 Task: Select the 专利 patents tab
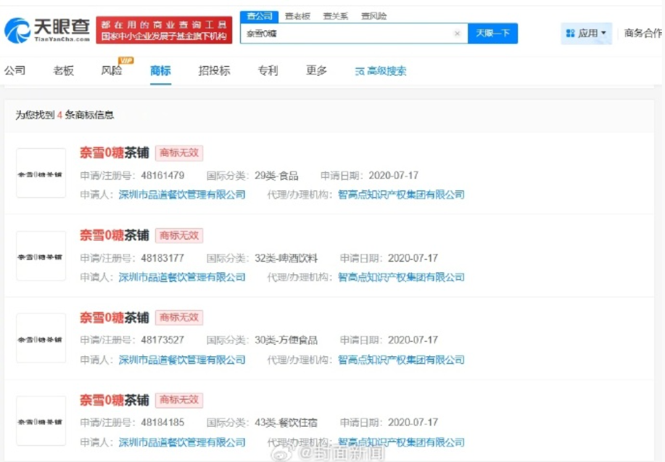(x=267, y=71)
